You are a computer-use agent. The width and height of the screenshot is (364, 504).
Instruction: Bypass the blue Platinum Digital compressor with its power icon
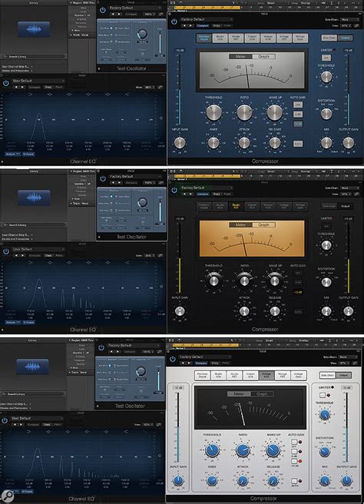click(174, 22)
